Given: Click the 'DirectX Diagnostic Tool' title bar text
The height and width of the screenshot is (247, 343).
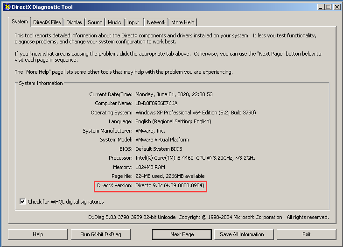Looking at the screenshot, I should (42, 7).
